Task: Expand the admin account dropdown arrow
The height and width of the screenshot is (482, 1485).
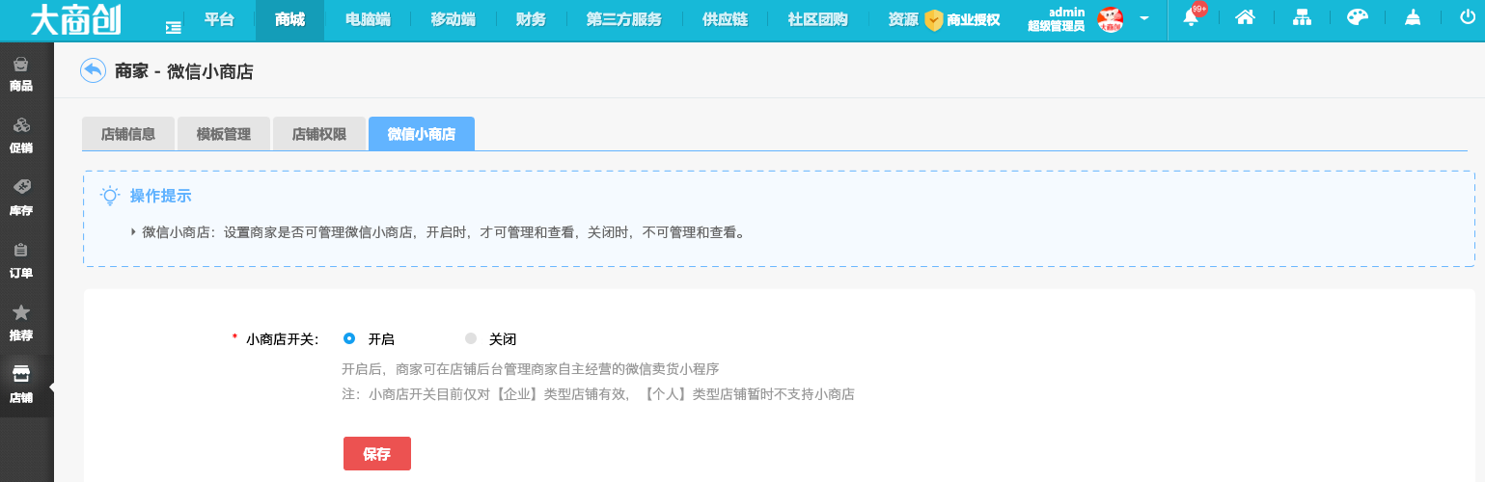Action: click(x=1144, y=18)
